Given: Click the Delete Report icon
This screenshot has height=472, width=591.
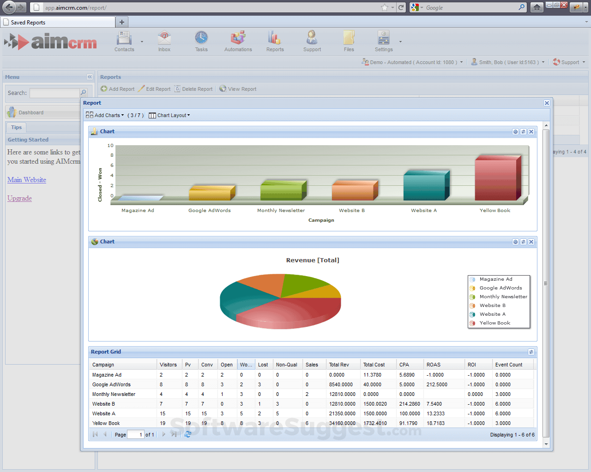Looking at the screenshot, I should (177, 88).
